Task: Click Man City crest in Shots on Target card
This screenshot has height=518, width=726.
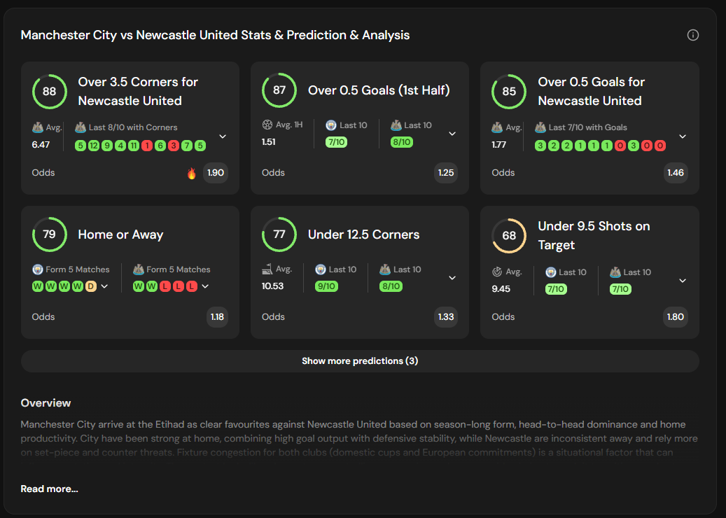Action: 550,272
